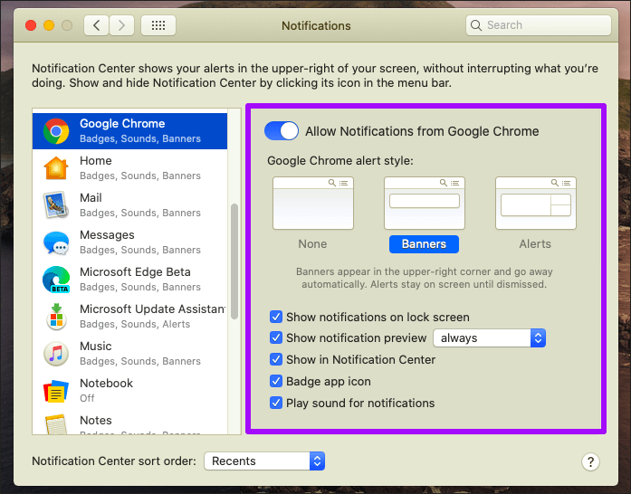The image size is (631, 494).
Task: Select the Alerts alert style thumbnail
Action: tap(536, 204)
